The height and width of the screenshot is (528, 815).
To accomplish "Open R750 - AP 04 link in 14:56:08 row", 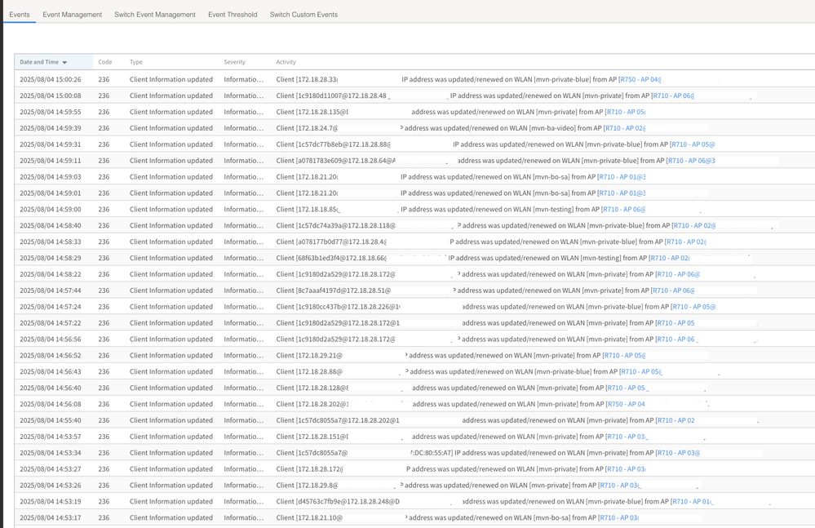I will [625, 404].
